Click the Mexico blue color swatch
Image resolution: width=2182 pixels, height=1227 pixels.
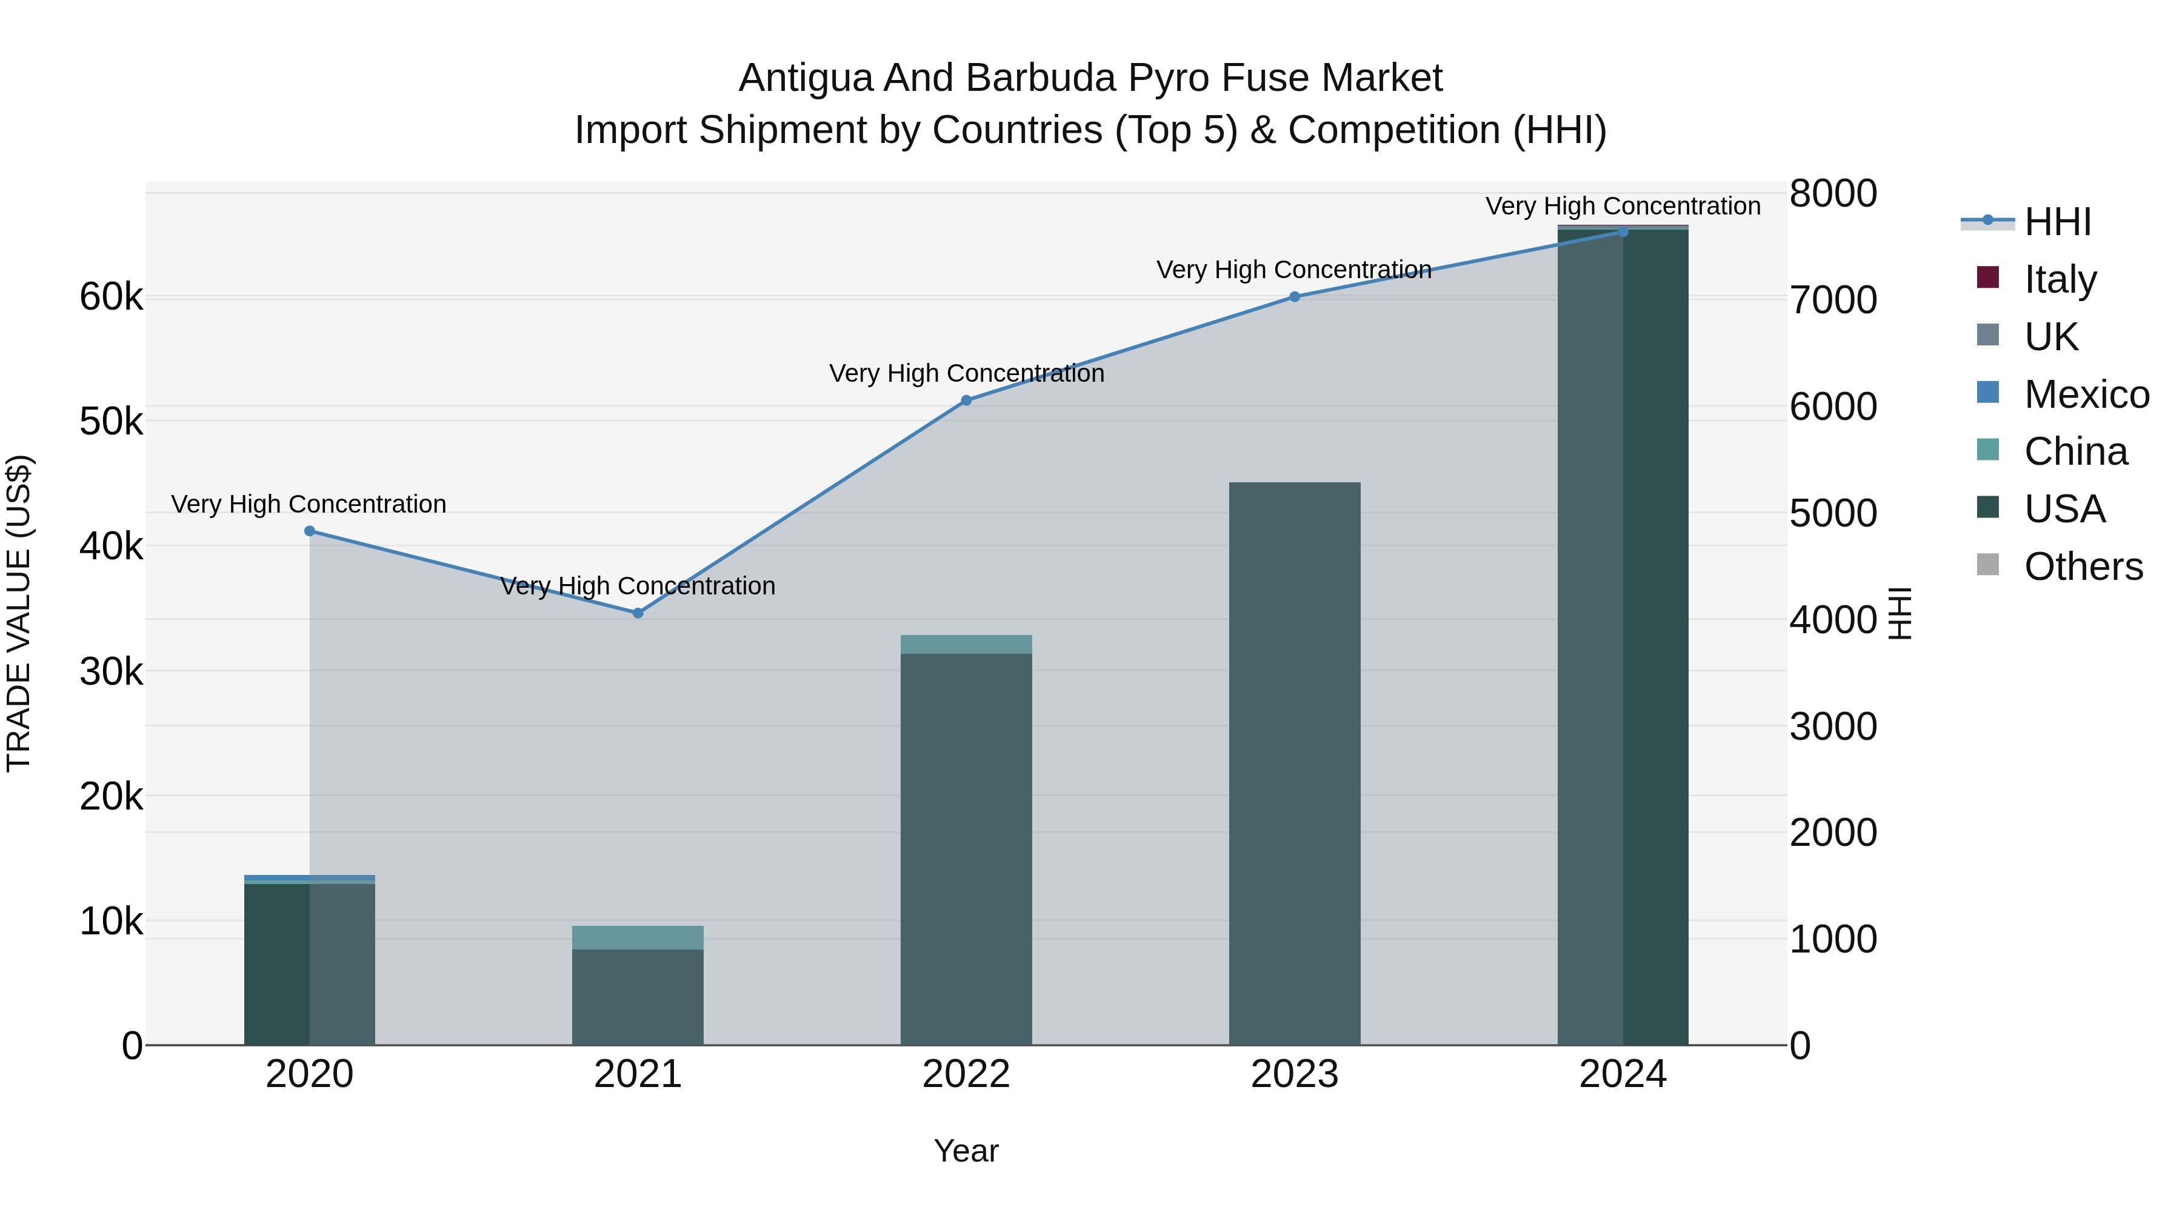tap(1988, 392)
